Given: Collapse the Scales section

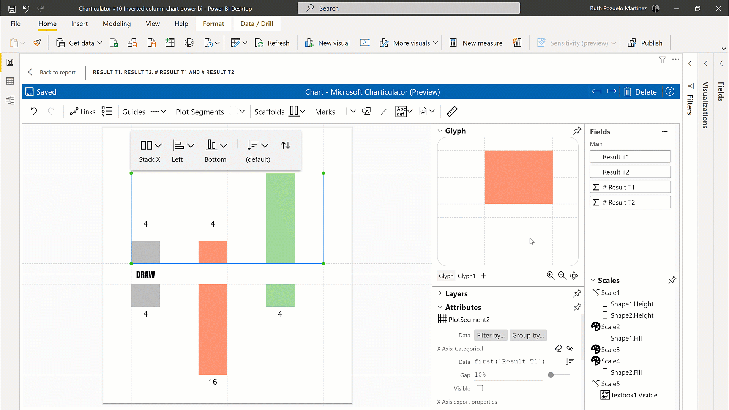Looking at the screenshot, I should point(593,280).
